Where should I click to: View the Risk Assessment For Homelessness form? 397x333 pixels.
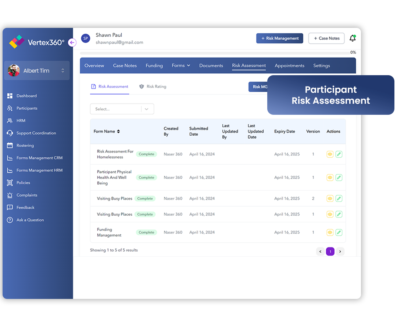coord(330,154)
